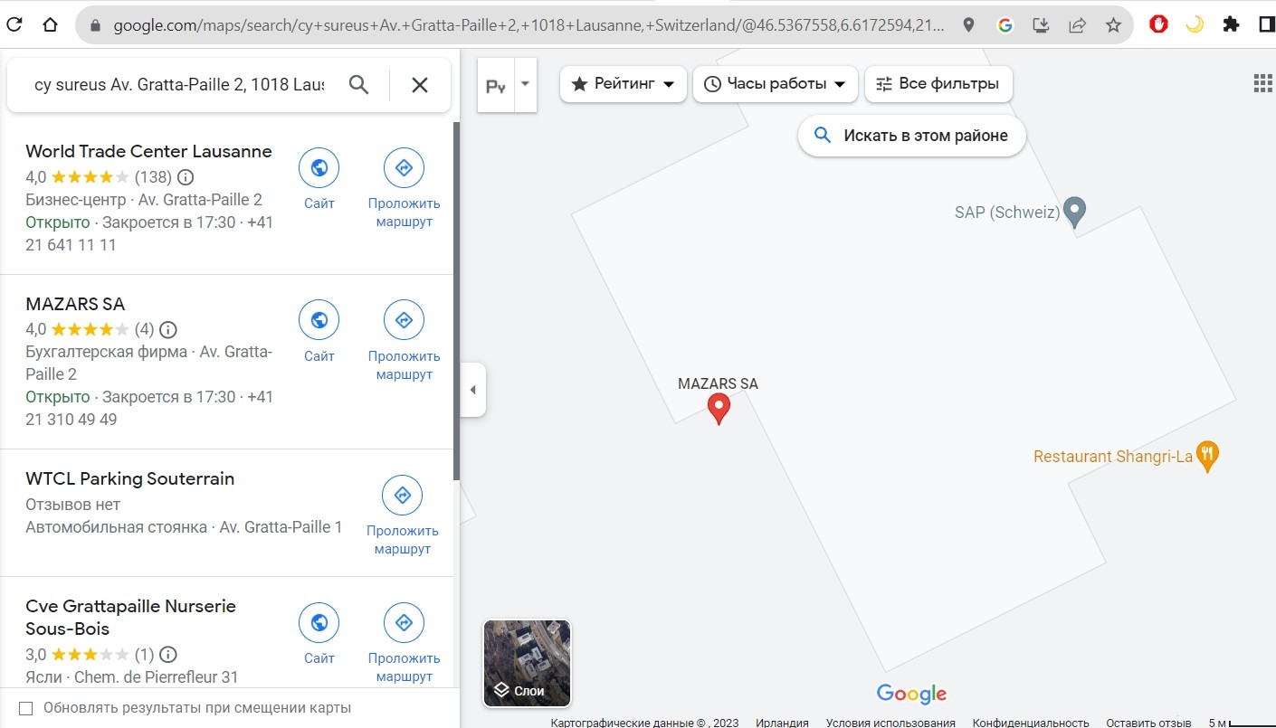Open Cve Grattapaille Nurserie Sous-Bois result
This screenshot has width=1276, height=728.
coord(130,617)
